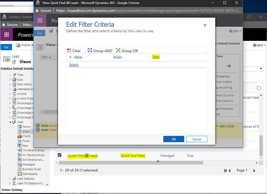The image size is (267, 194).
Task: Click the Open value link
Action: [x=156, y=57]
